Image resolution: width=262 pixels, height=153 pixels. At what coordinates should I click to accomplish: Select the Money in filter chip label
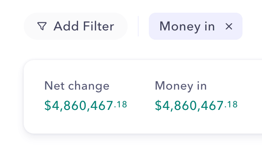[x=187, y=26]
